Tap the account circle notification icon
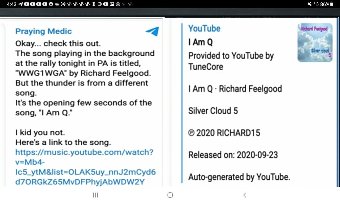 coord(51,4)
